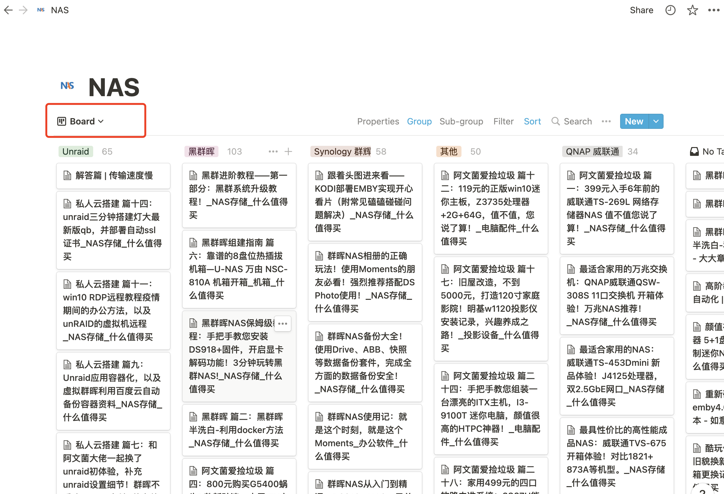Add a new card to 黑群晖 column

pos(288,151)
